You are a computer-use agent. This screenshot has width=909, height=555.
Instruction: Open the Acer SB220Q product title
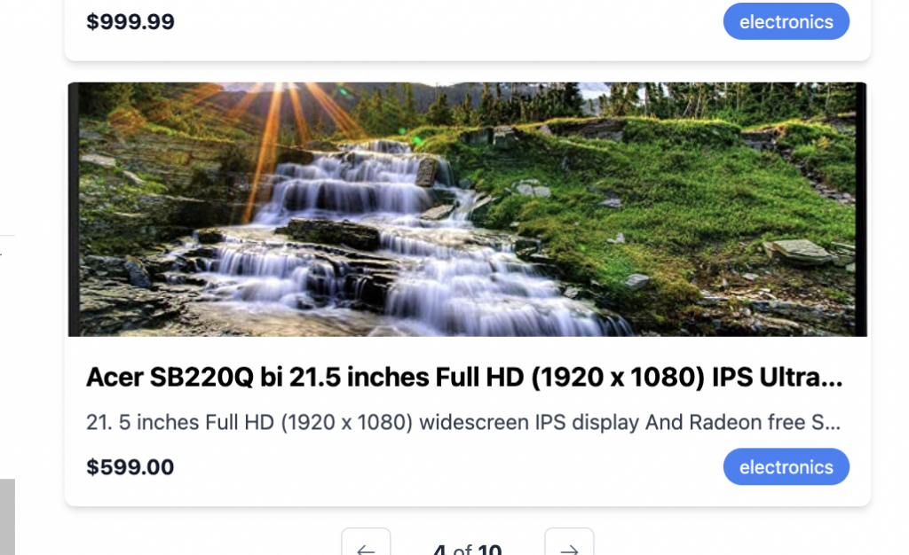[463, 378]
